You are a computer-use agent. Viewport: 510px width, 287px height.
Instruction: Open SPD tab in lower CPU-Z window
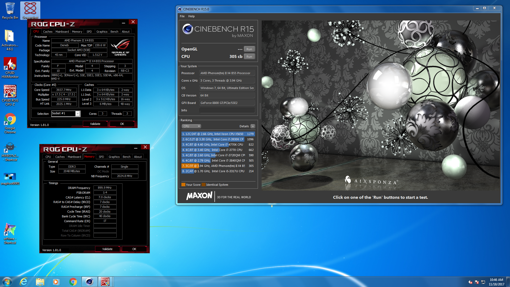pos(101,157)
